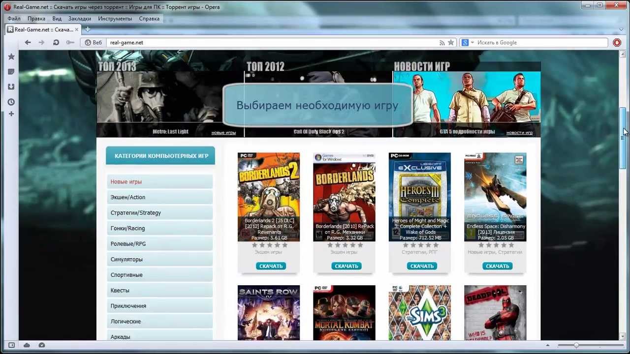
Task: Open the Справка menu
Action: point(149,19)
